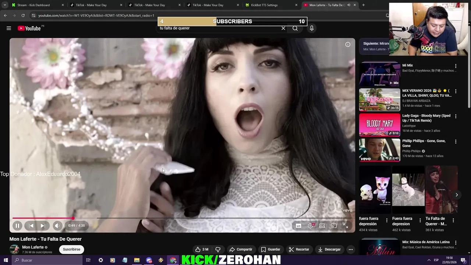Viewport: 471px width, 265px height.
Task: Start voice search with the microphone
Action: (312, 28)
